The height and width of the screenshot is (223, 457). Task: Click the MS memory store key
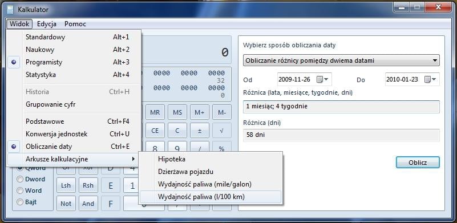tap(177, 112)
